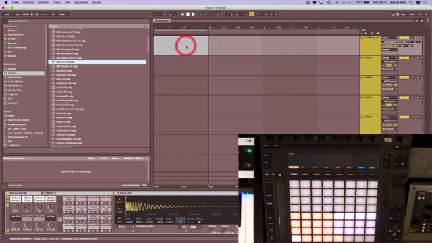Image resolution: width=432 pixels, height=243 pixels.
Task: Select the Instrumentos category icon
Action: click(x=5, y=77)
